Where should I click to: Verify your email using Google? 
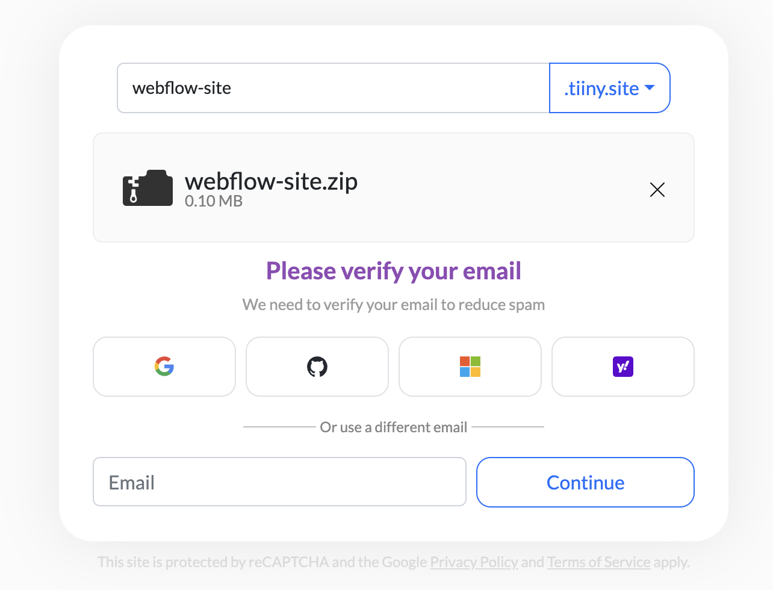click(164, 367)
